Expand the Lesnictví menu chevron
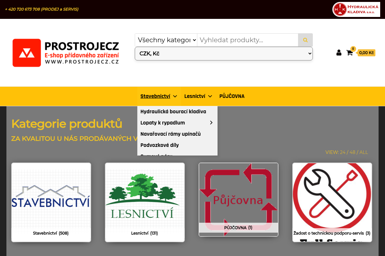The height and width of the screenshot is (256, 385). (210, 96)
